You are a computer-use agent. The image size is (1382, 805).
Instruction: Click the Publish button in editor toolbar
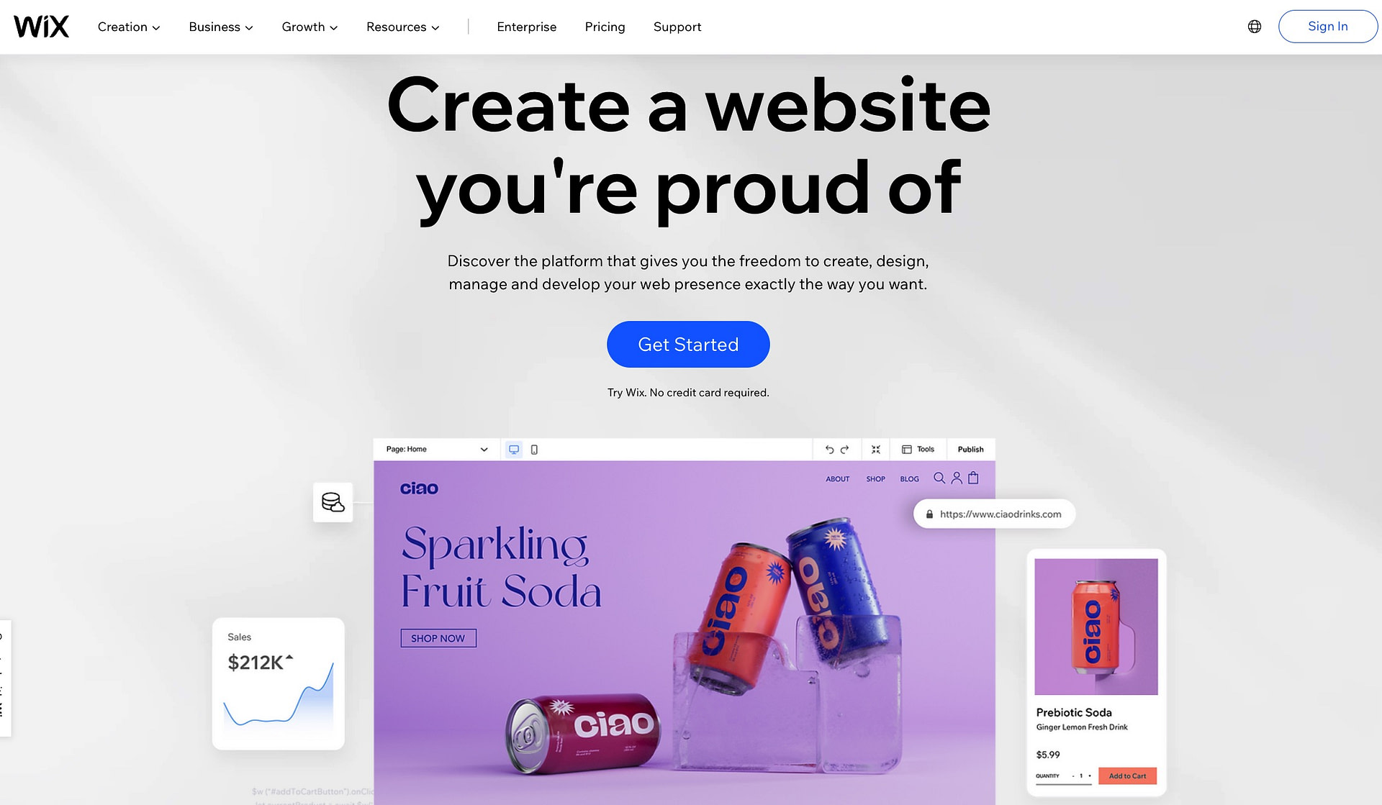970,448
